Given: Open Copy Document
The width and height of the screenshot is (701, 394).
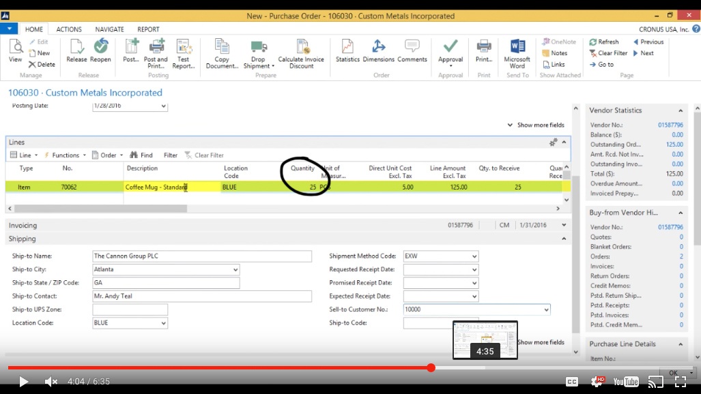Looking at the screenshot, I should coord(222,54).
